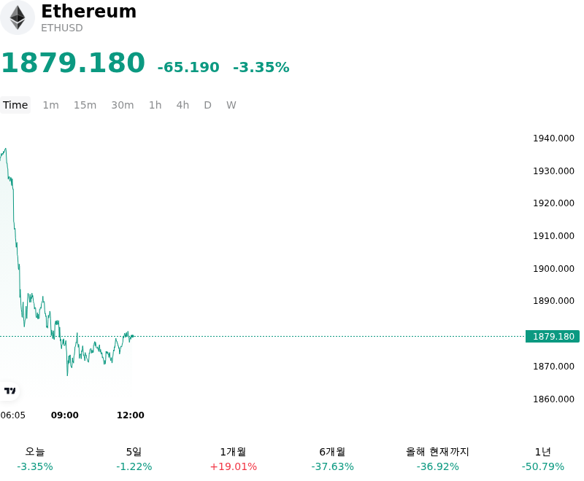Click the Ethereum title heading
Image resolution: width=584 pixels, height=481 pixels.
88,11
